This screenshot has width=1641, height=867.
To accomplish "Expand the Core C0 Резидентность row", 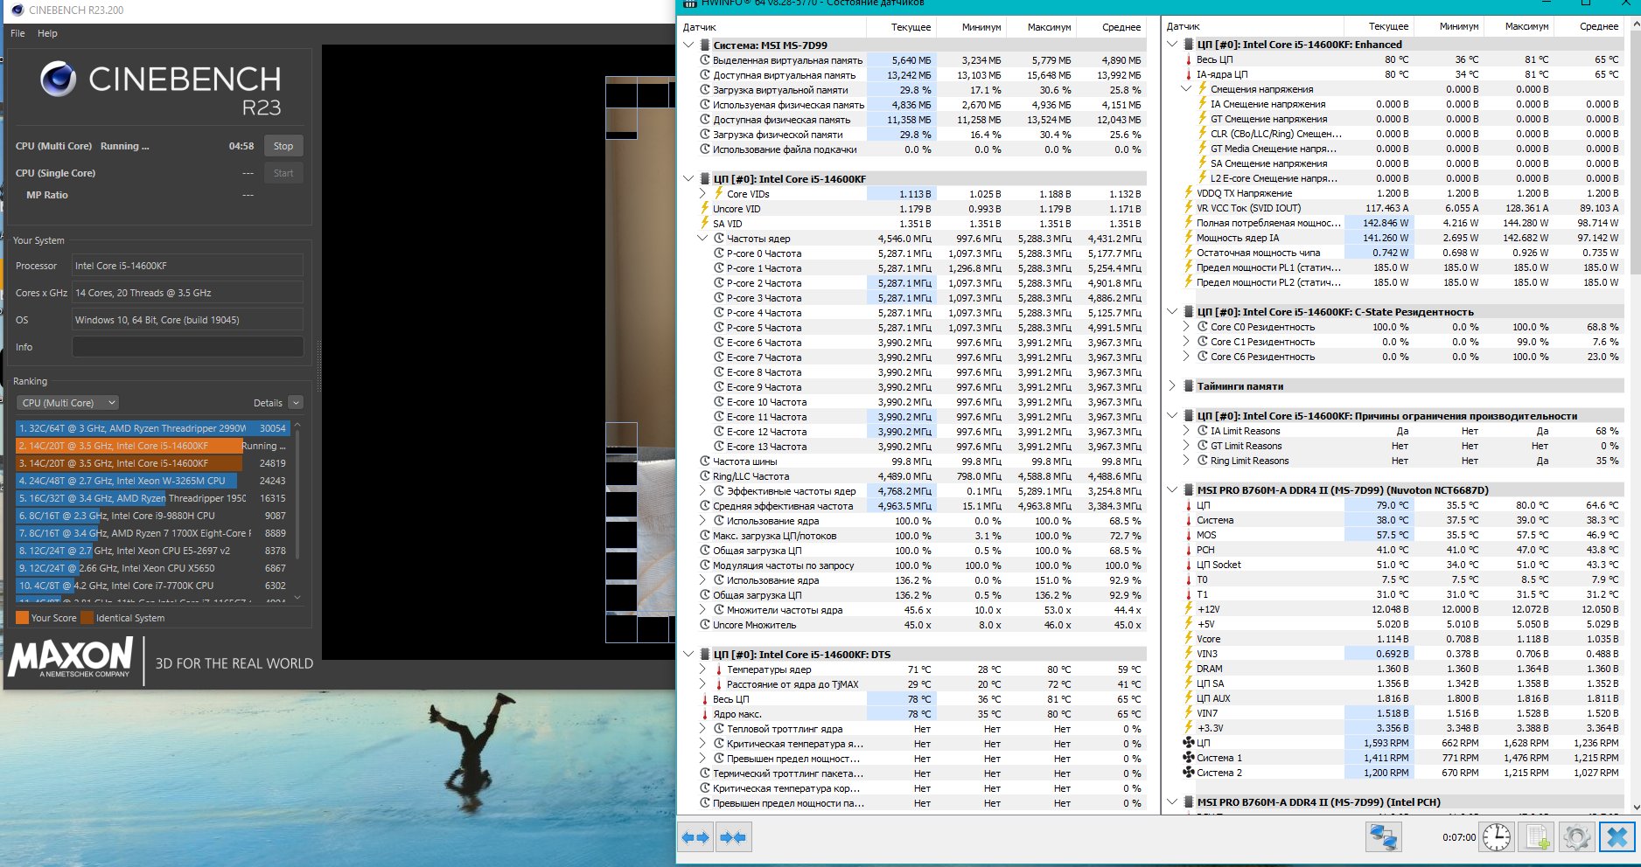I will (1186, 327).
